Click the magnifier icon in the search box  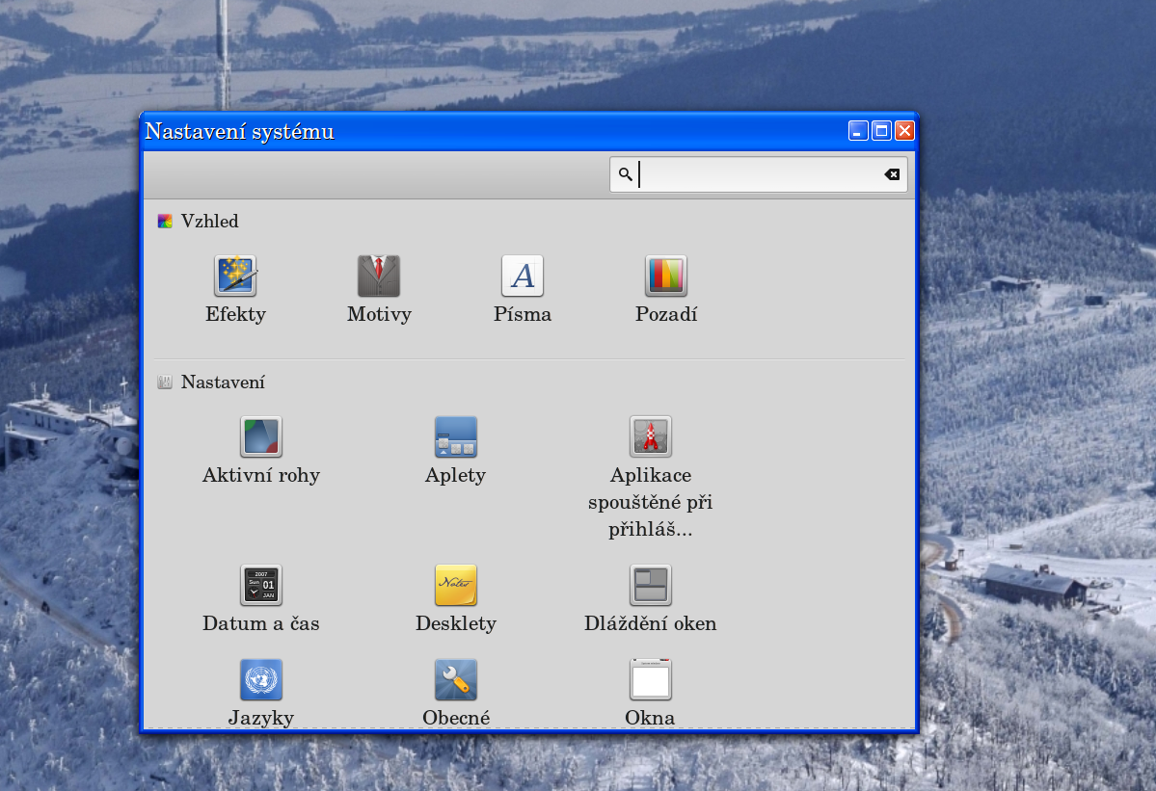click(626, 174)
